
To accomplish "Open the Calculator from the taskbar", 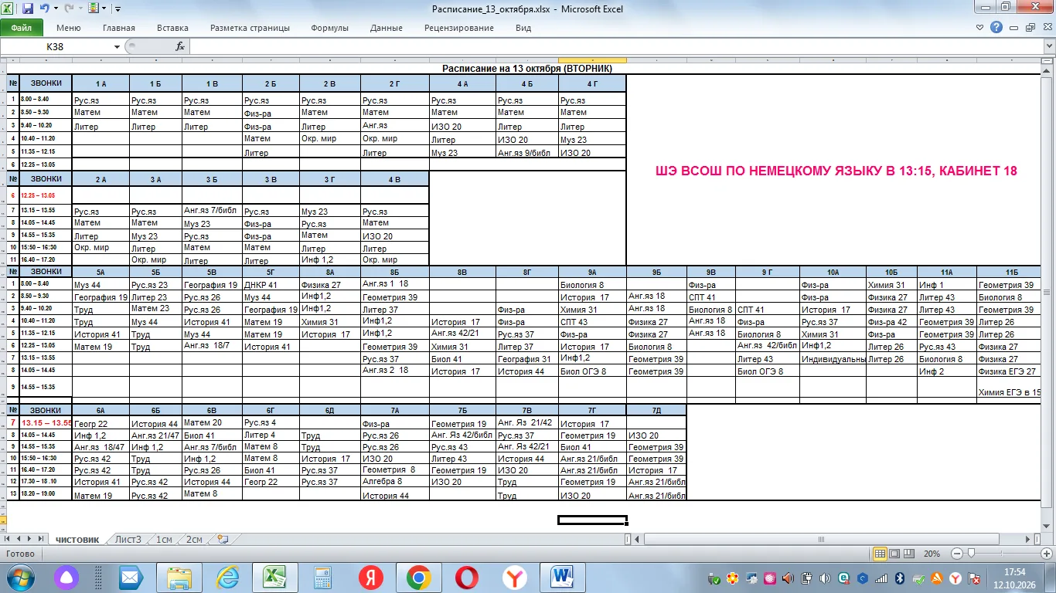I will [322, 578].
